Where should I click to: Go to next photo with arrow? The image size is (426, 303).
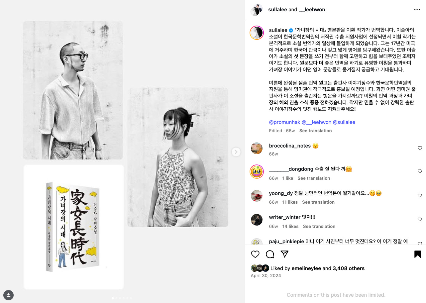(x=236, y=152)
